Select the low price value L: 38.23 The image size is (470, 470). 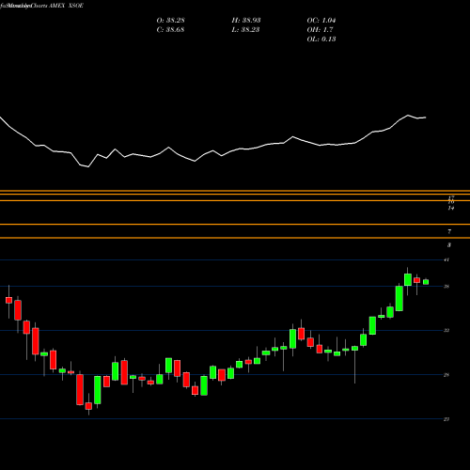(245, 30)
